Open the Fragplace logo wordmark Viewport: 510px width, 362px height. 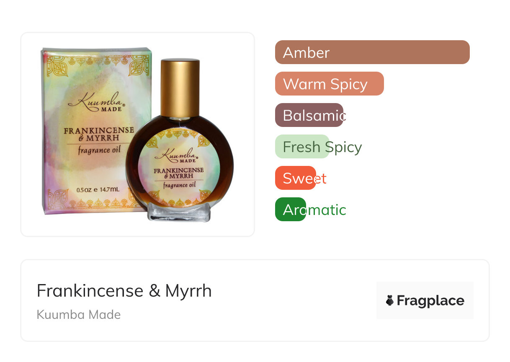click(430, 300)
